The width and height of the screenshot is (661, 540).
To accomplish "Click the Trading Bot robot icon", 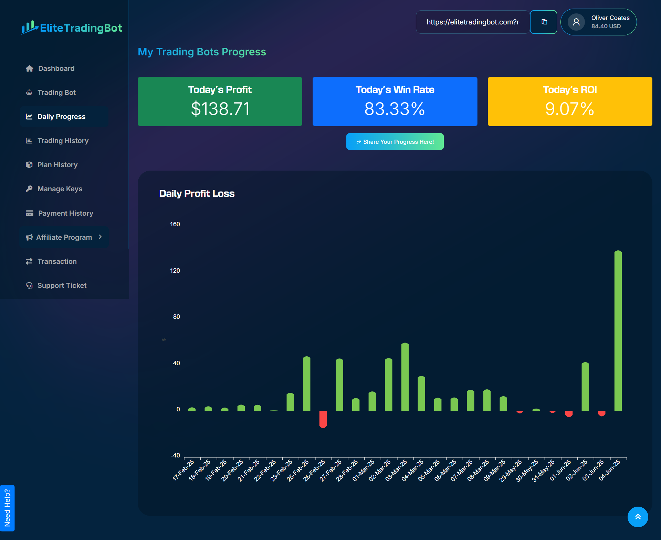I will coord(29,93).
